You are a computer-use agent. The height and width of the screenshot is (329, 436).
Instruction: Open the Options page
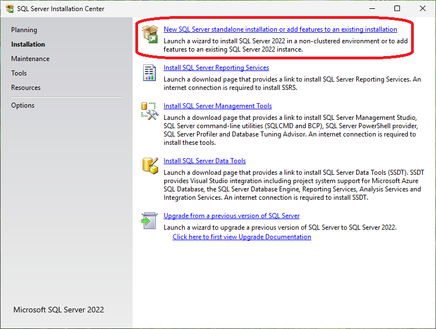(x=23, y=105)
